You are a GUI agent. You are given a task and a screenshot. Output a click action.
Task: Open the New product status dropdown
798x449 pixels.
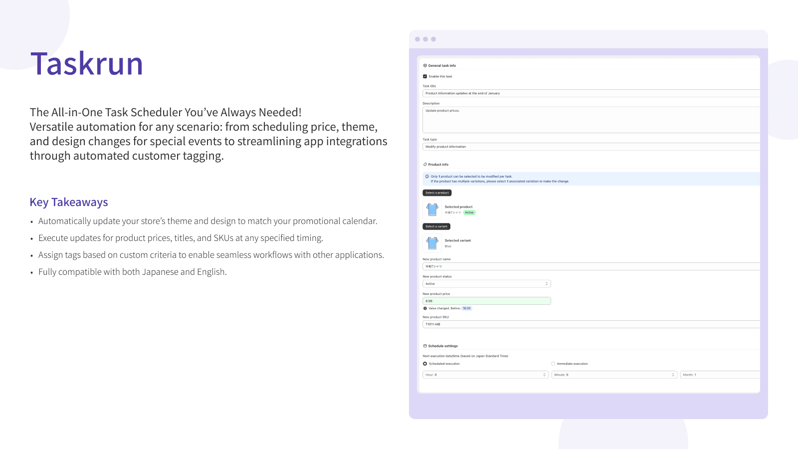tap(487, 284)
